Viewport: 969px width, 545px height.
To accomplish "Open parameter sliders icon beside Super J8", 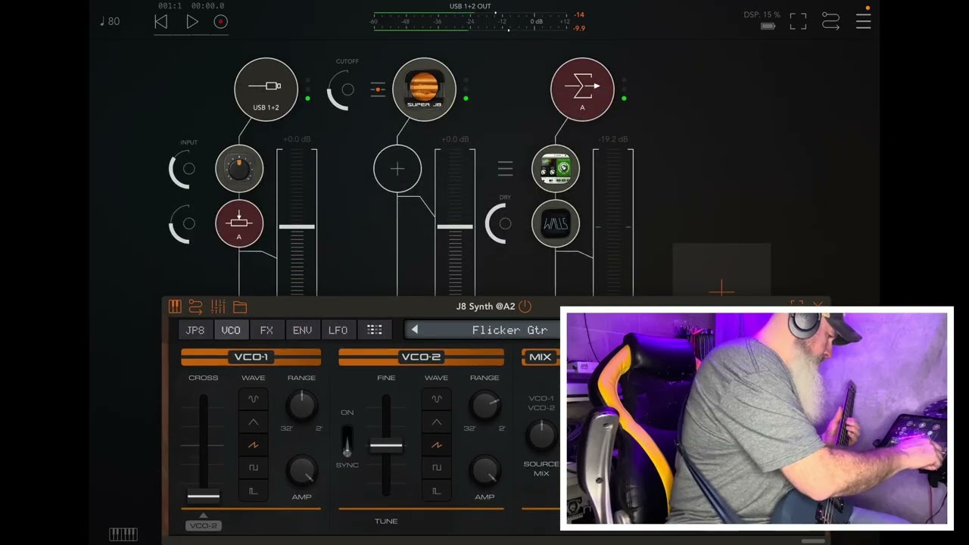I will click(377, 89).
